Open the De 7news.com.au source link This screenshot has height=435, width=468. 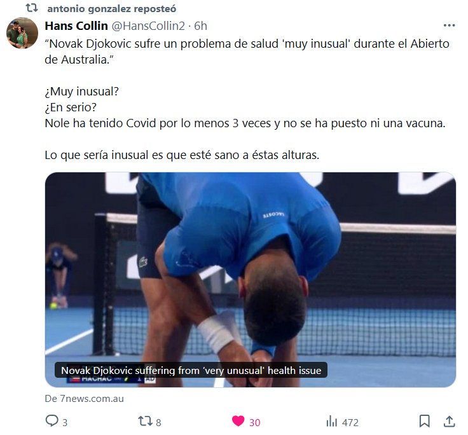pos(84,399)
